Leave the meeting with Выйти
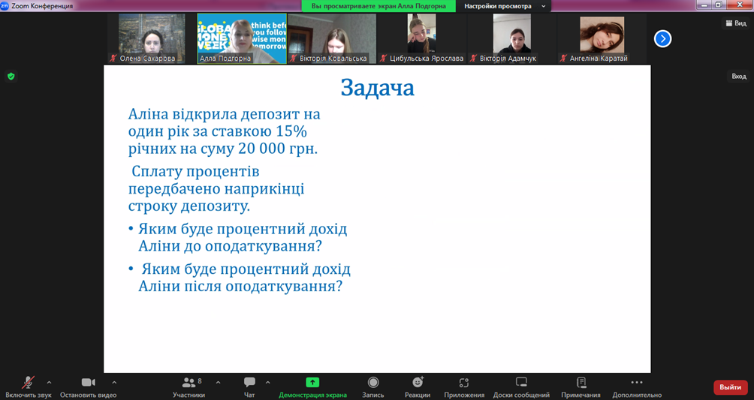The height and width of the screenshot is (400, 754). tap(731, 387)
